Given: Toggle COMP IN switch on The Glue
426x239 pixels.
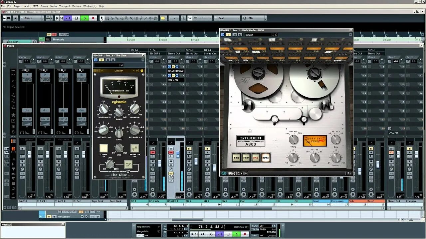Looking at the screenshot, I should click(104, 148).
